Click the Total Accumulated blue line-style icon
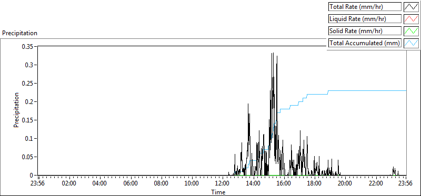Screen dimensions: 421x196 click(x=411, y=43)
